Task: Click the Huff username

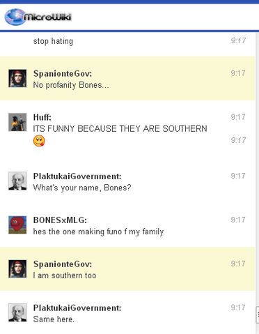Action: (42, 117)
